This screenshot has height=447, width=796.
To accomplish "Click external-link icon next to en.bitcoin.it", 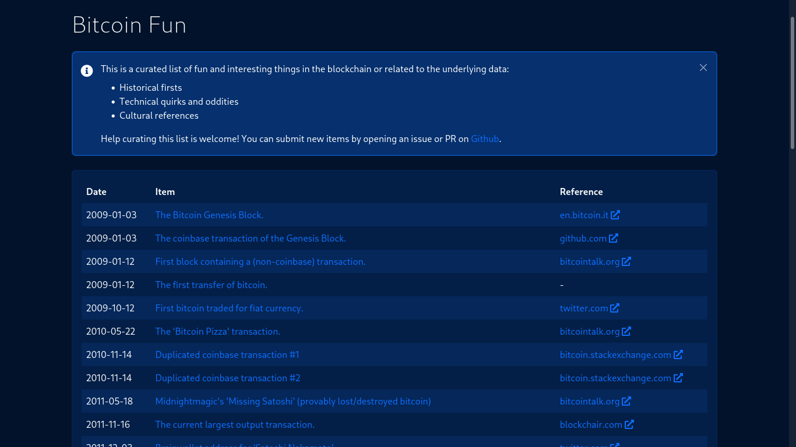I will coord(615,215).
